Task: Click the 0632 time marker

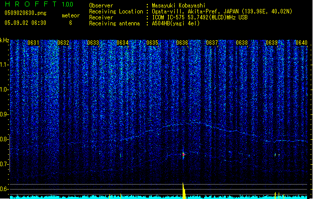Action: click(63, 43)
